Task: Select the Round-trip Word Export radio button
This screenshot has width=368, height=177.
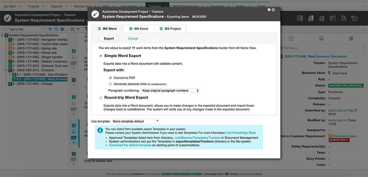Action: click(x=101, y=98)
